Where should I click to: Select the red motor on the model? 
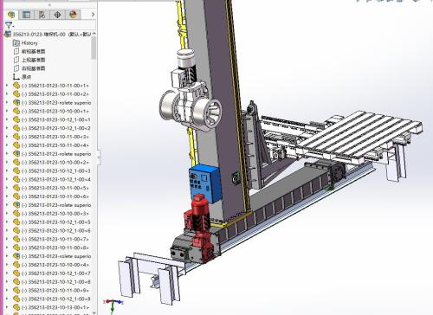[200, 228]
